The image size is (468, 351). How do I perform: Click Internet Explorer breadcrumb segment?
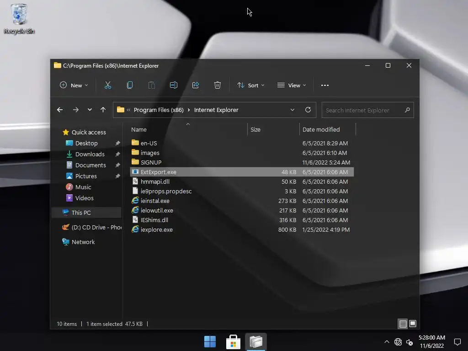(216, 110)
